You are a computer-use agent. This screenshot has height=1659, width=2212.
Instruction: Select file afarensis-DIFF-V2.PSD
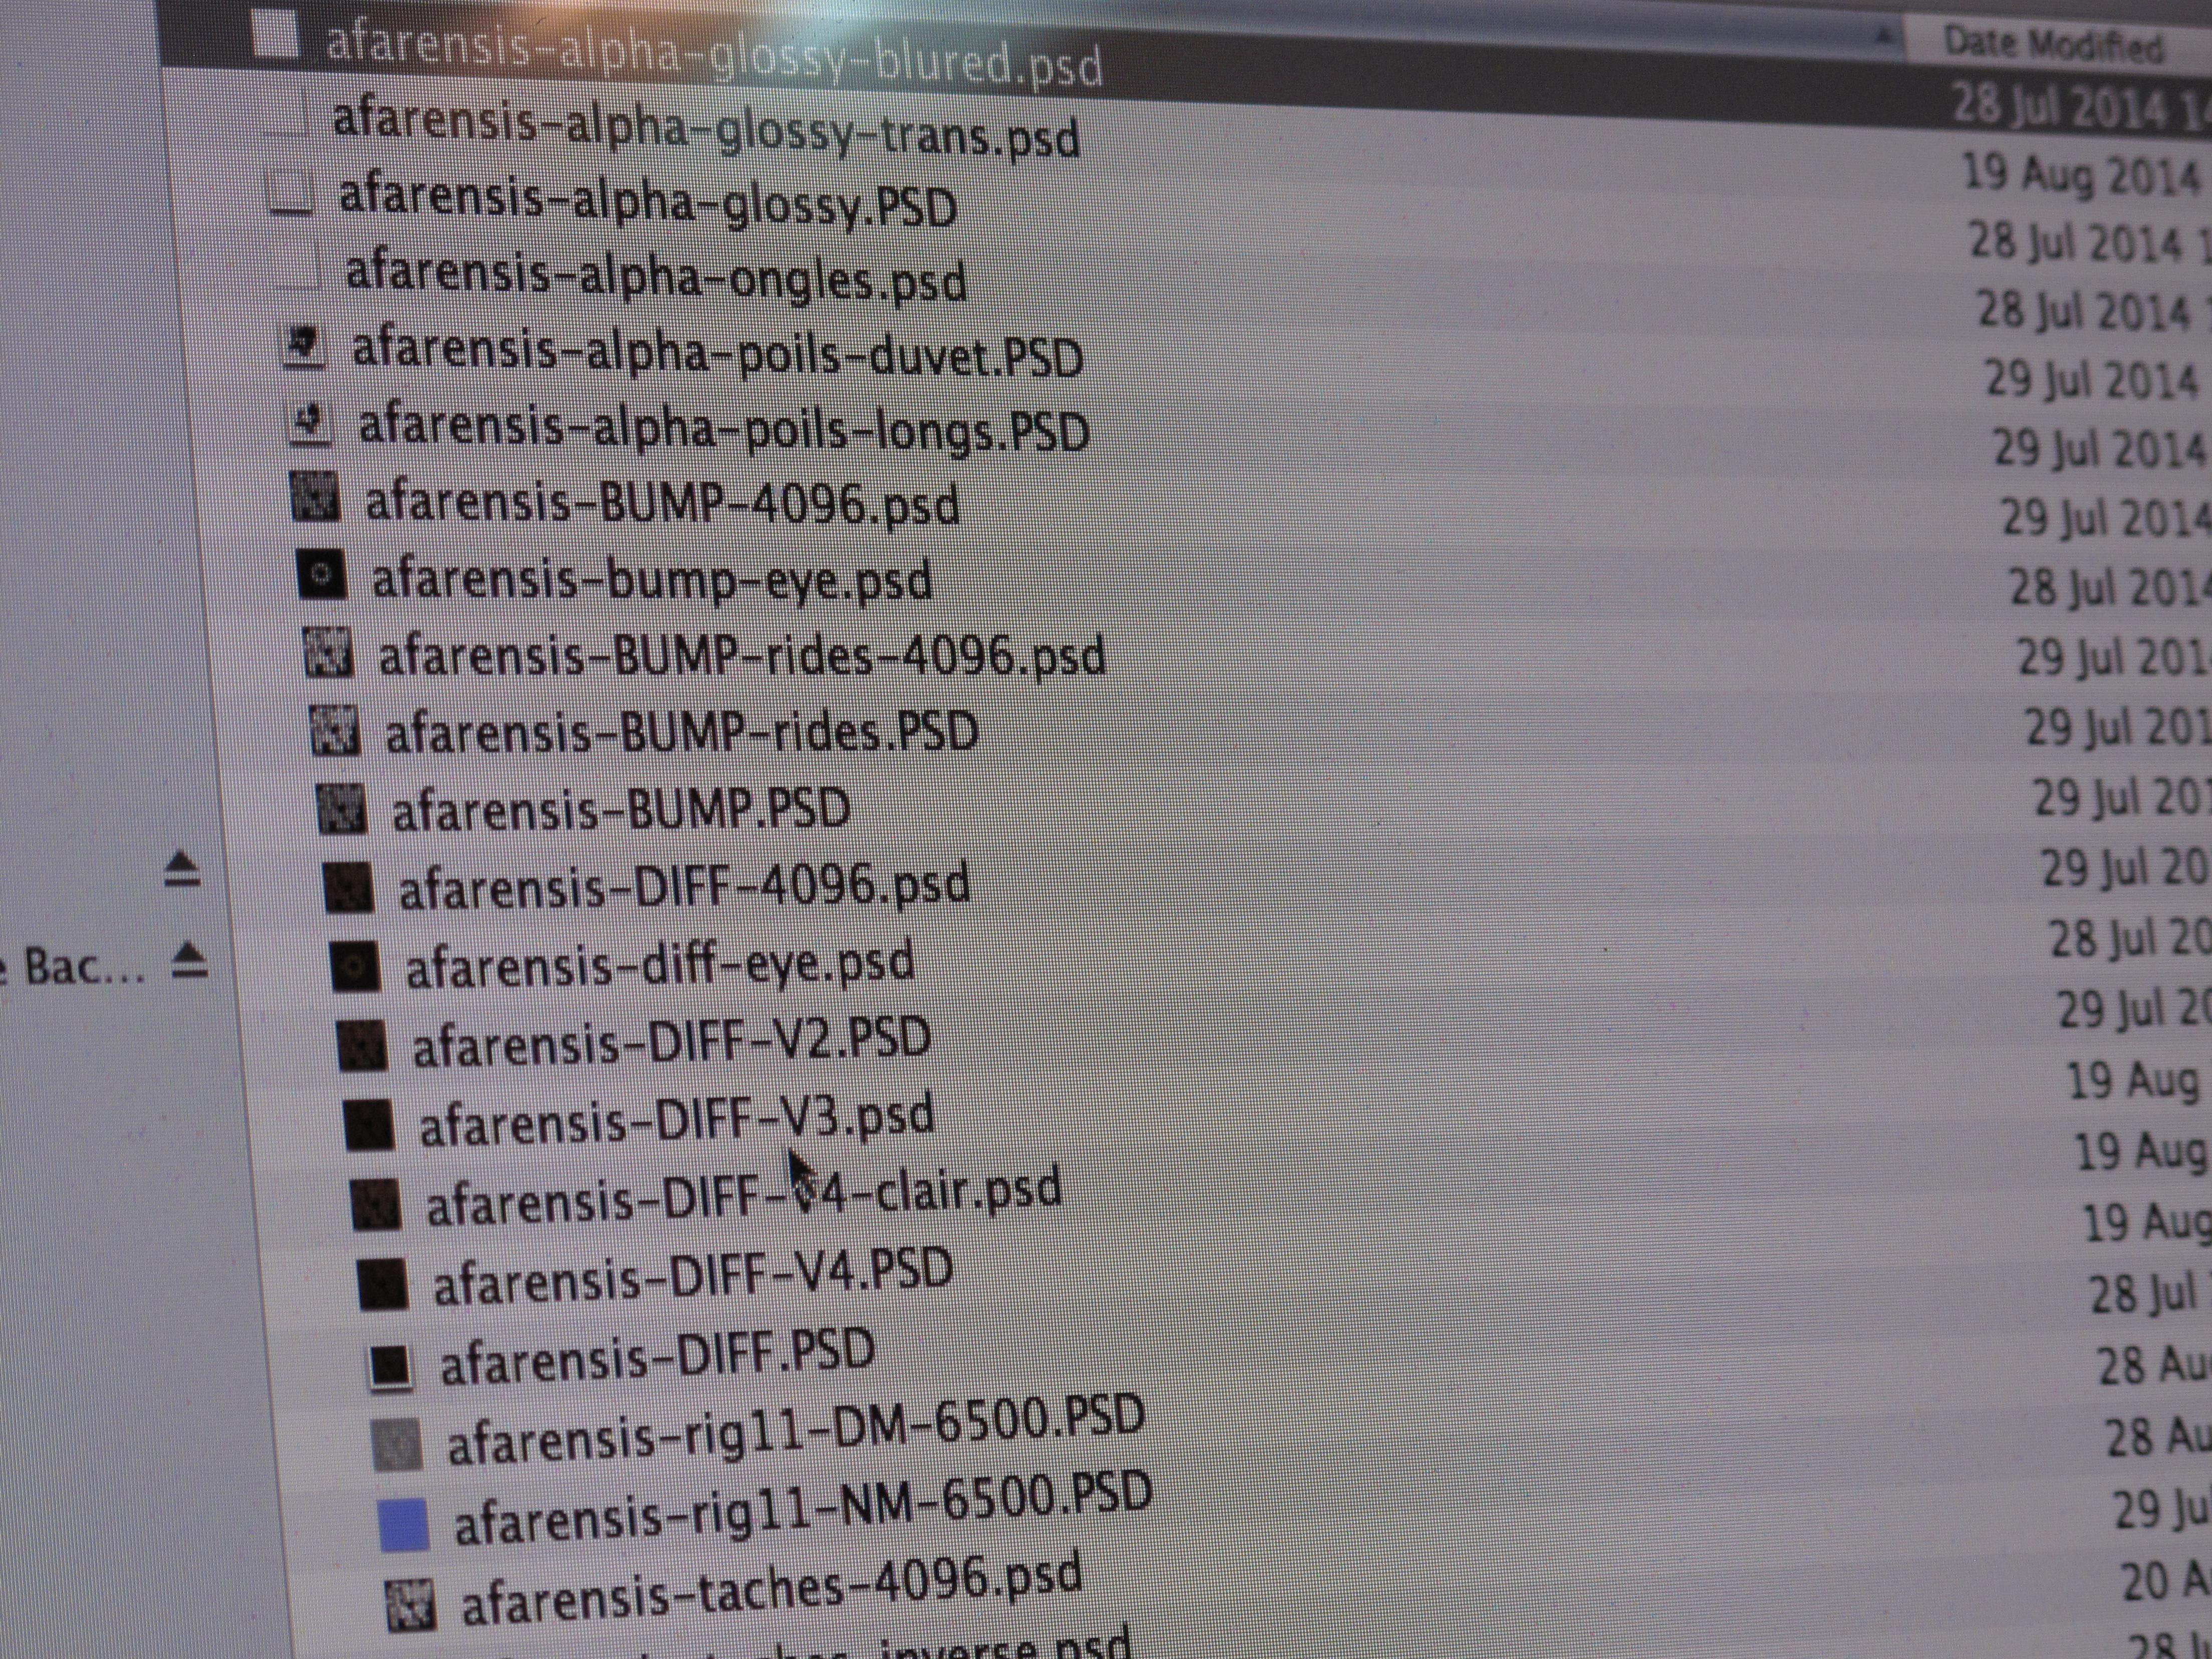click(672, 1041)
